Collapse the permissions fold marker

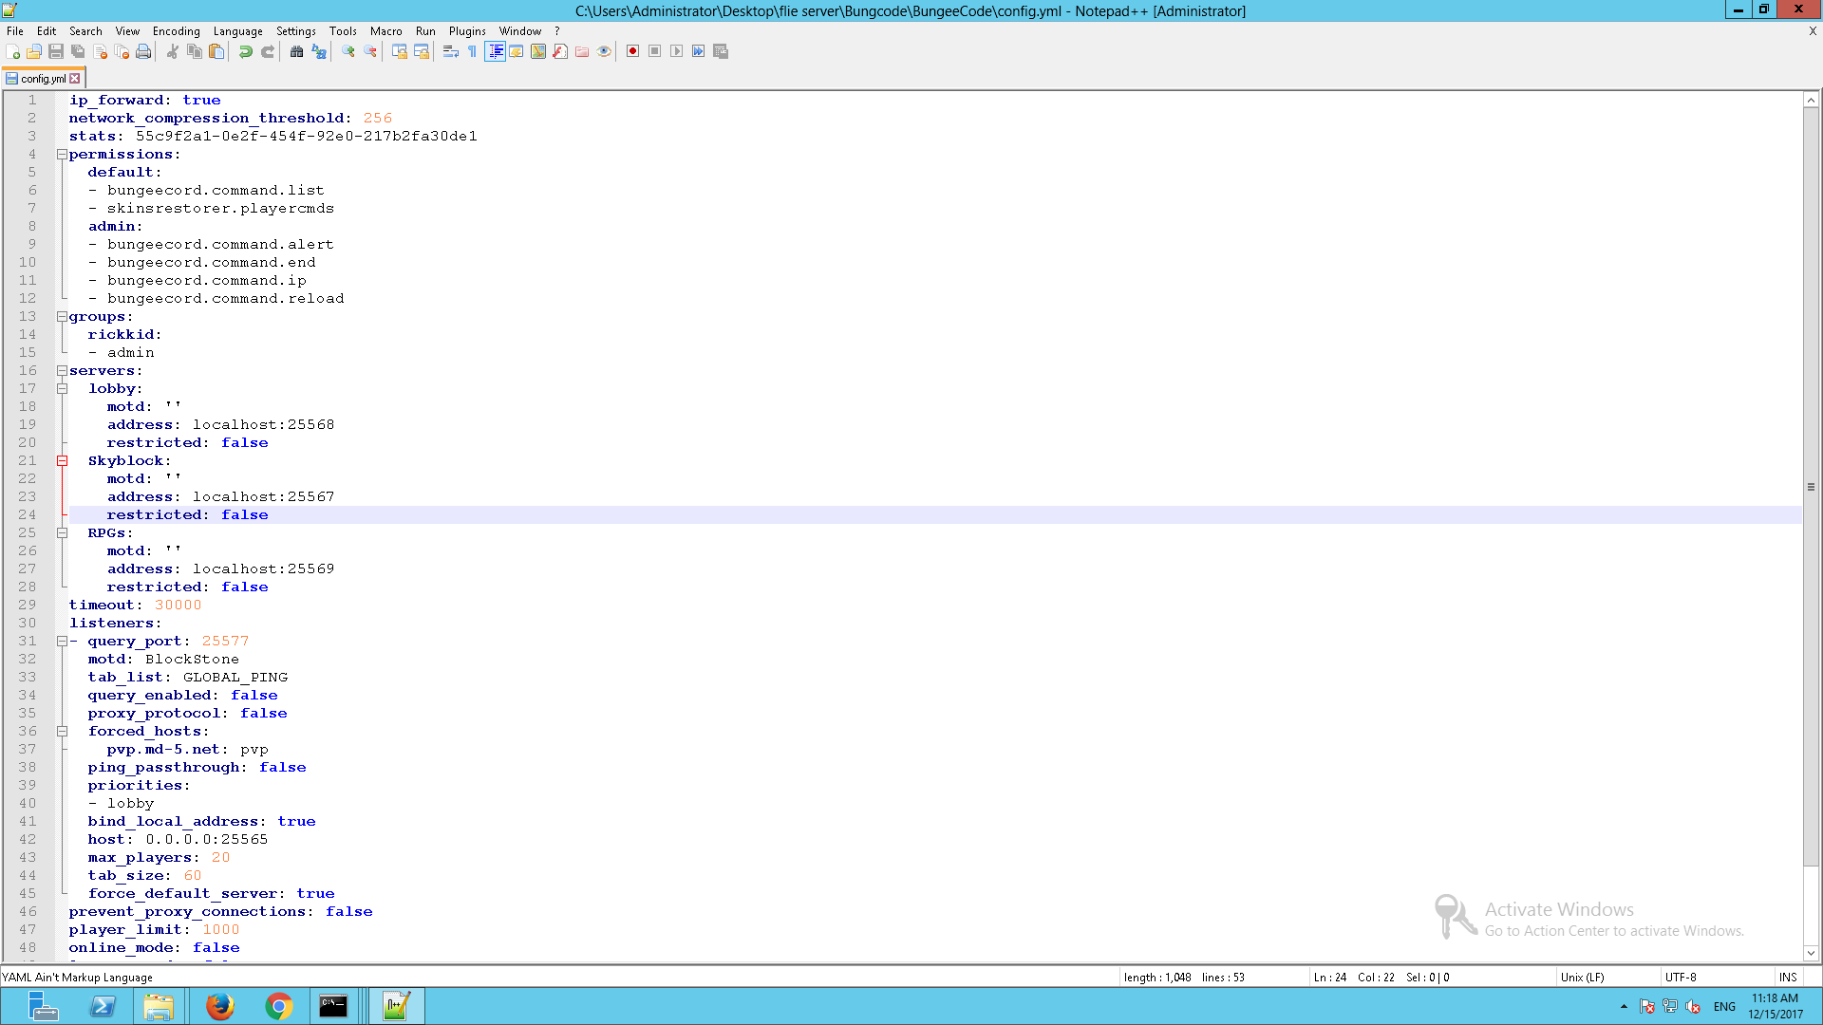[62, 155]
